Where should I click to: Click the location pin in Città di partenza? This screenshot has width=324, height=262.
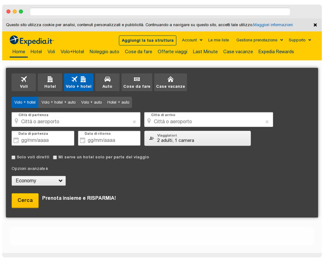pyautogui.click(x=16, y=121)
